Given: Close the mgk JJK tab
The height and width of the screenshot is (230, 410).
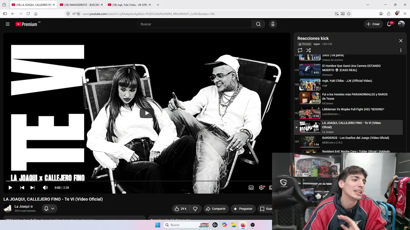Looking at the screenshot, I should click(150, 5).
